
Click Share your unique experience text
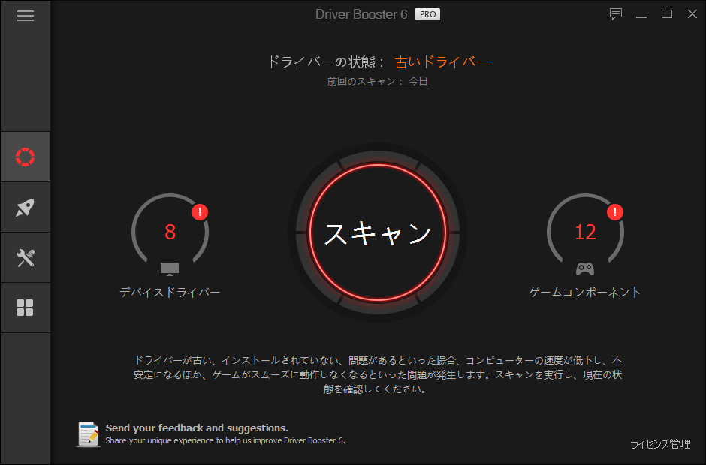click(x=225, y=440)
